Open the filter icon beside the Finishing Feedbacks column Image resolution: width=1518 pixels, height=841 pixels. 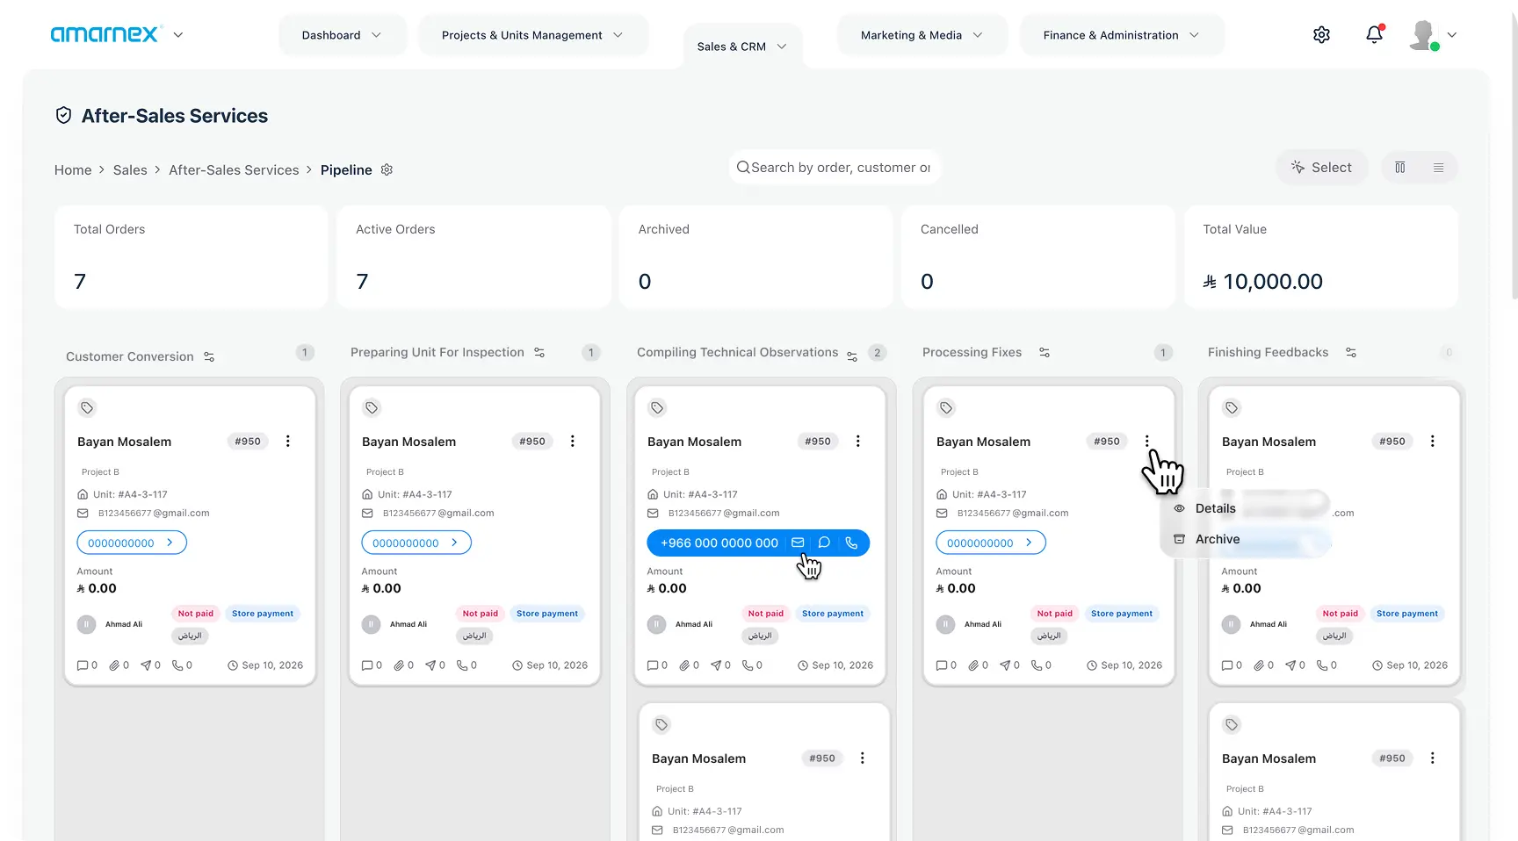point(1351,352)
